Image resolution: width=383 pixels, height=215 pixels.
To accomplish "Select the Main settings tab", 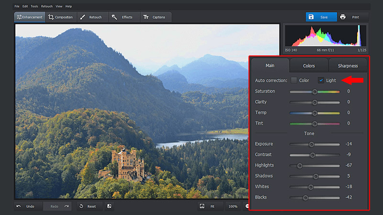I will [270, 65].
